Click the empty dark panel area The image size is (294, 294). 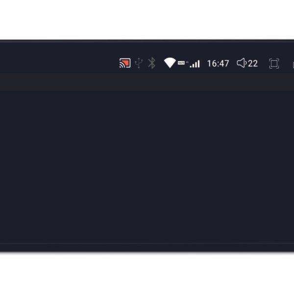147,167
